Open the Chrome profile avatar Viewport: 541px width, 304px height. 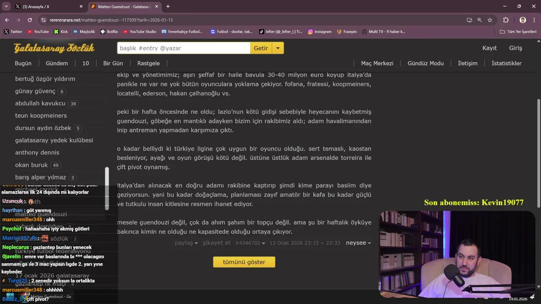coord(523,20)
